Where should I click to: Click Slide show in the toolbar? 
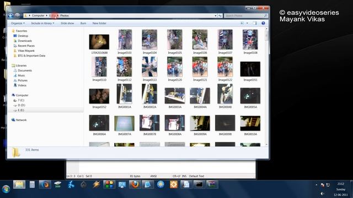pos(67,23)
